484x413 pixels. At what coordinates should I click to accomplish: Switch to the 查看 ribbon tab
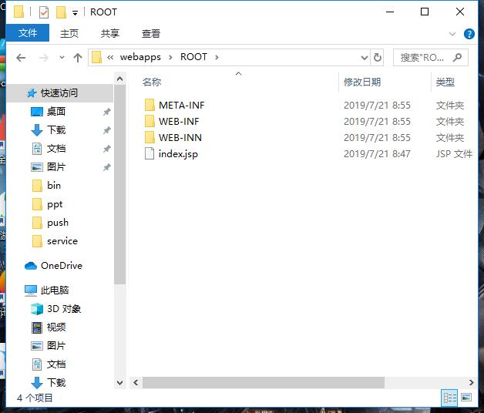click(x=150, y=33)
